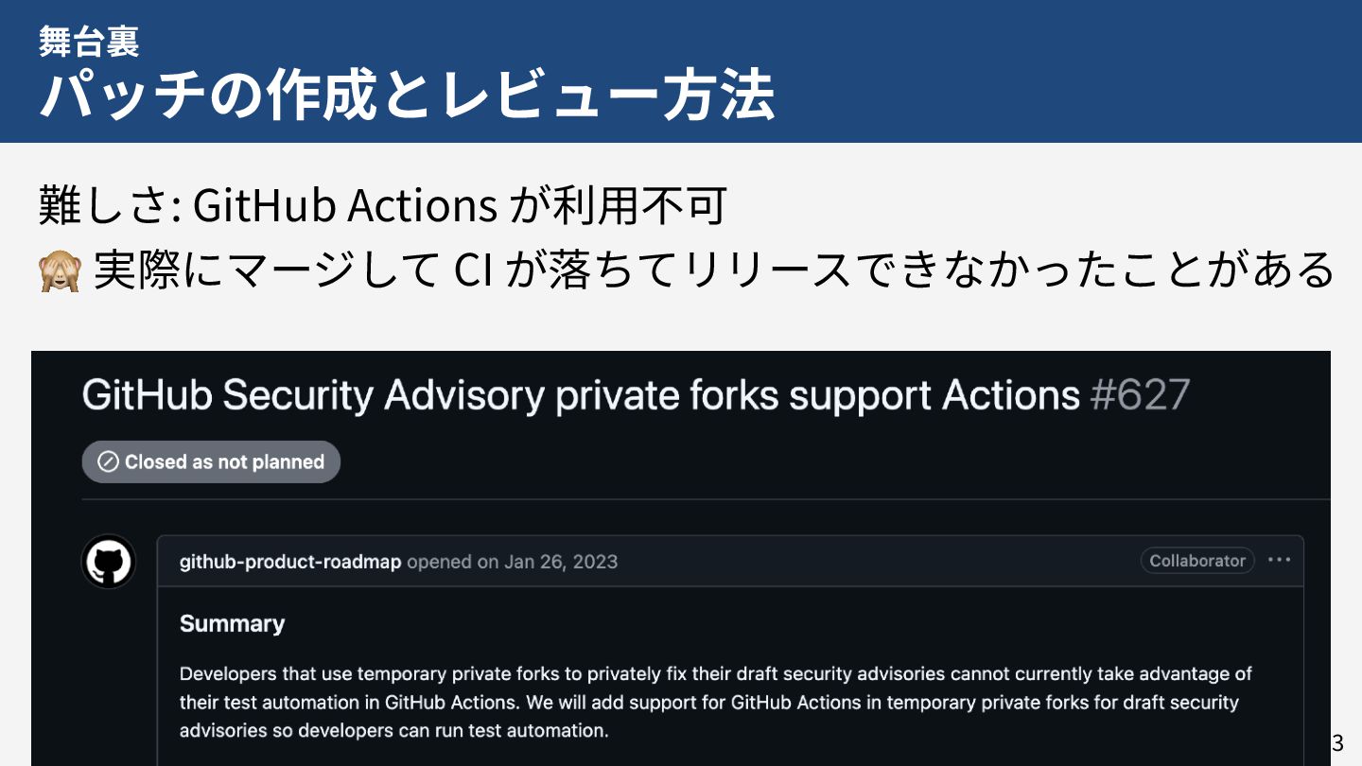Click the 舞台裏 section label
Screen dimensions: 1362x766
click(x=88, y=41)
